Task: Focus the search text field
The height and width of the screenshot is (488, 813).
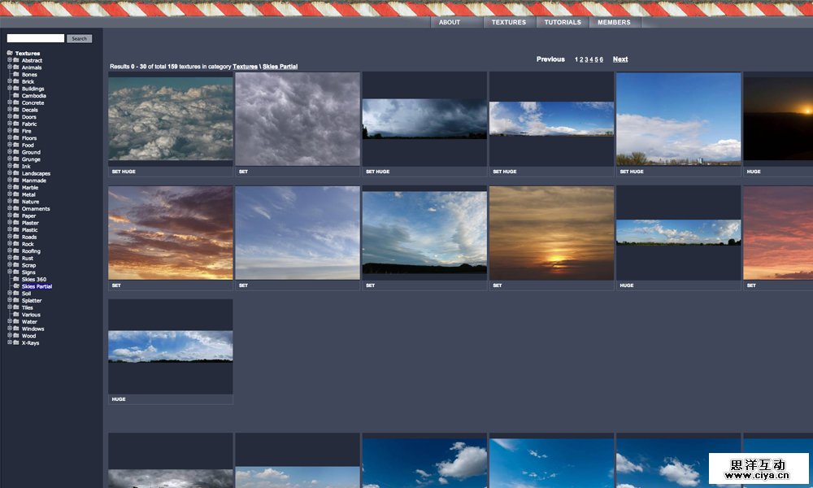Action: pos(36,38)
